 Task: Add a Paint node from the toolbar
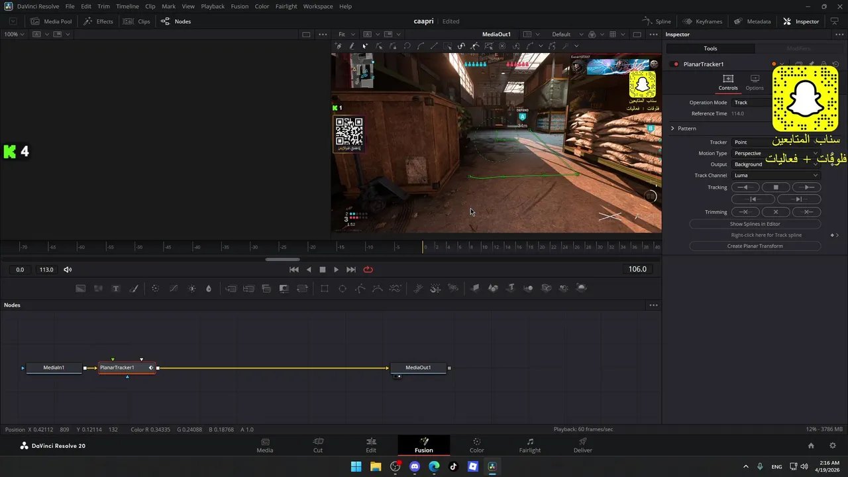134,288
